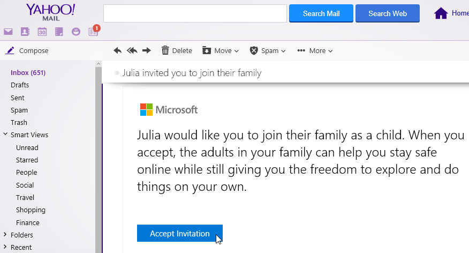Open the Messenger smiley icon
The image size is (469, 253).
[x=76, y=32]
